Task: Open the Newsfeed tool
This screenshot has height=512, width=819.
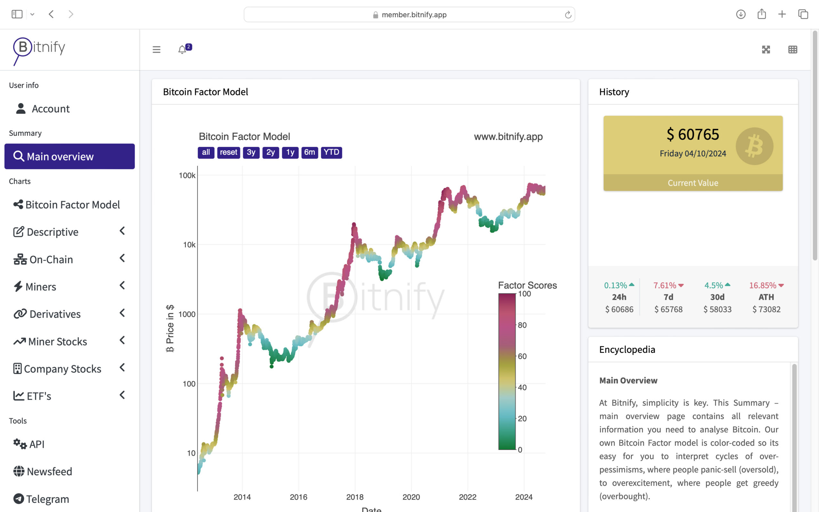Action: point(49,471)
